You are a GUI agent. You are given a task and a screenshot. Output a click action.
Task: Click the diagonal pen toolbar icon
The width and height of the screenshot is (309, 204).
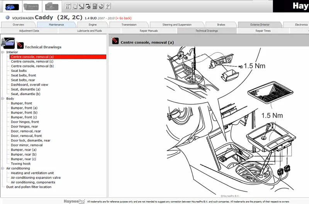[81, 6]
